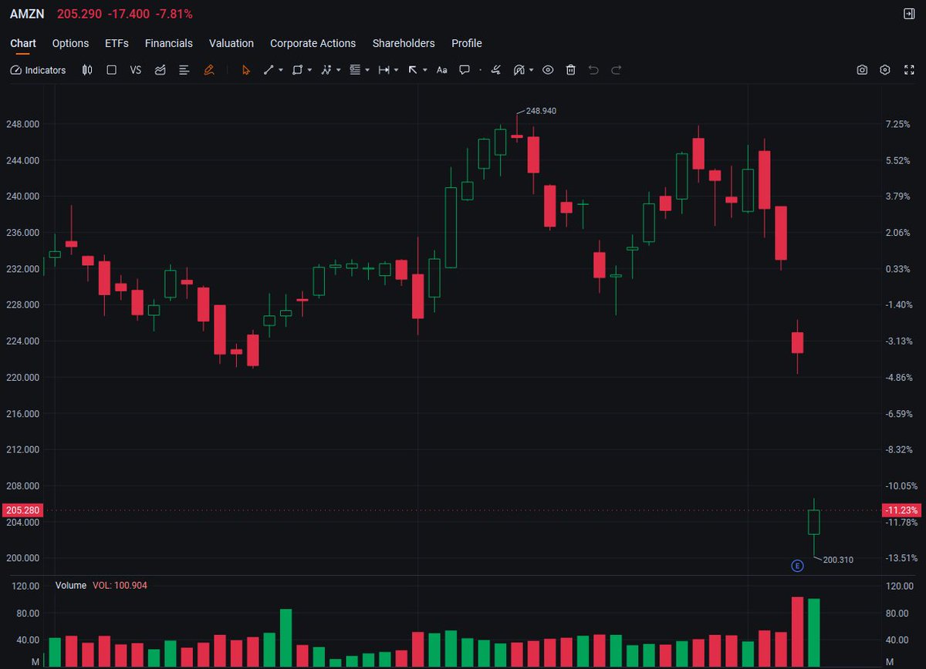Expand the magnet snap dropdown arrow

point(532,70)
